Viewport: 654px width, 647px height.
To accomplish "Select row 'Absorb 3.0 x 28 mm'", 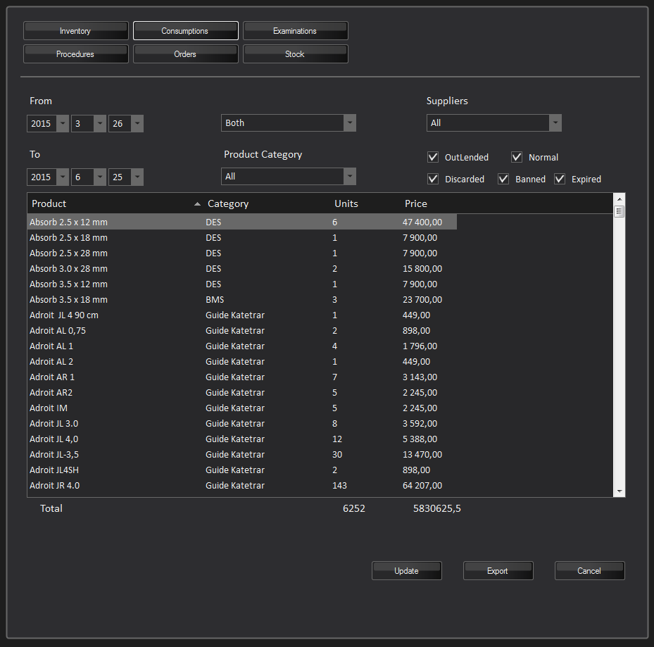I will point(242,269).
